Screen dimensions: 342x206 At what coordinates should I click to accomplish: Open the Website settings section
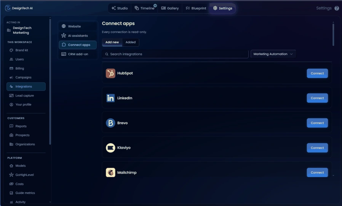tap(78, 26)
